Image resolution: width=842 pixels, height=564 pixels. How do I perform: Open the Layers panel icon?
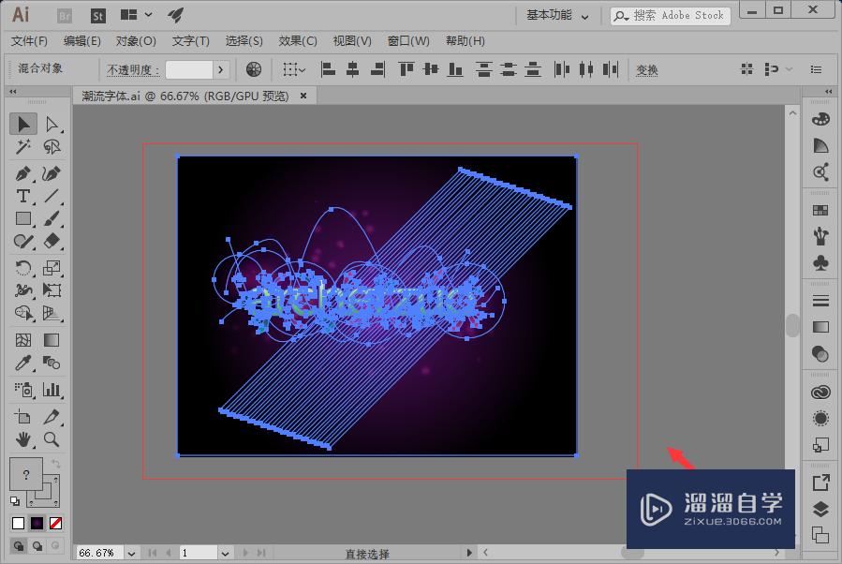pos(820,509)
